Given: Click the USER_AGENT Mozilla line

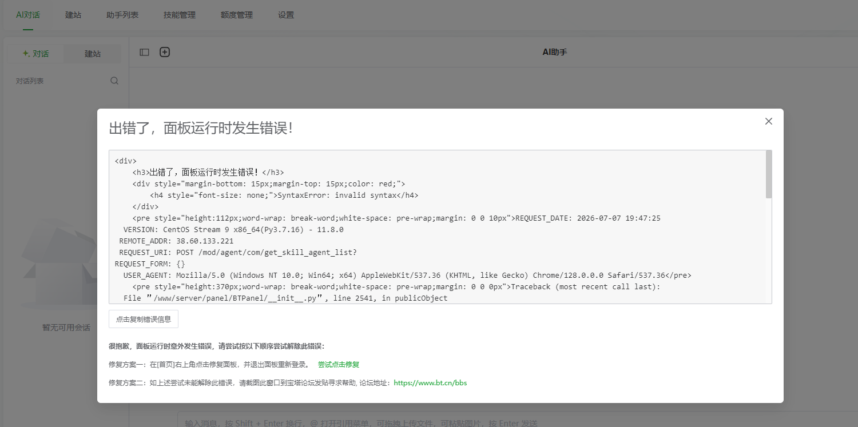Looking at the screenshot, I should tap(407, 275).
